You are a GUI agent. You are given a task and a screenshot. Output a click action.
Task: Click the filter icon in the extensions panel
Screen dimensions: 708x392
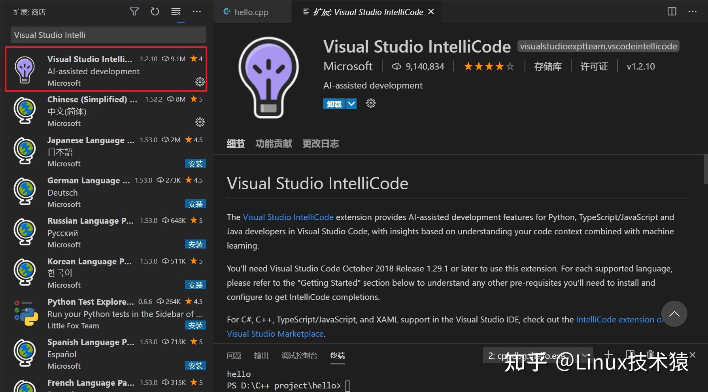[x=134, y=12]
